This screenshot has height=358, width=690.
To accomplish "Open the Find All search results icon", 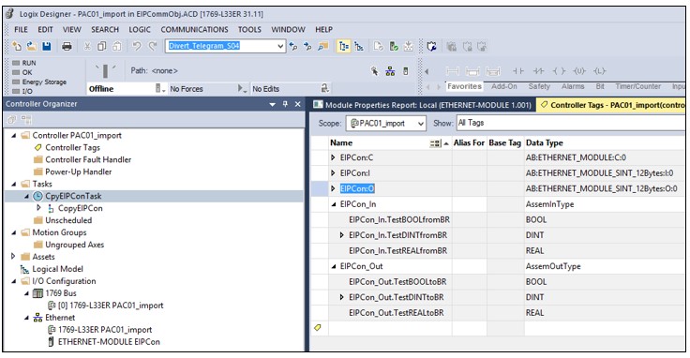I will click(323, 46).
